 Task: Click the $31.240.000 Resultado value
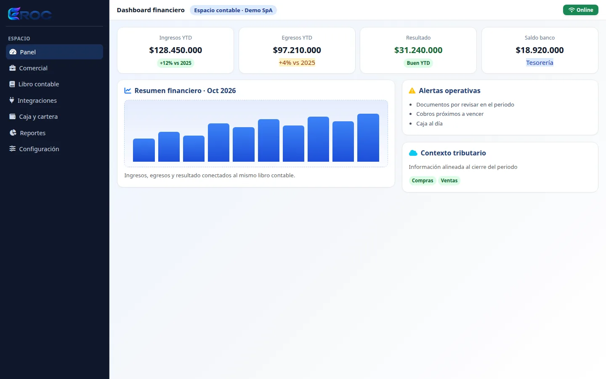coord(418,50)
